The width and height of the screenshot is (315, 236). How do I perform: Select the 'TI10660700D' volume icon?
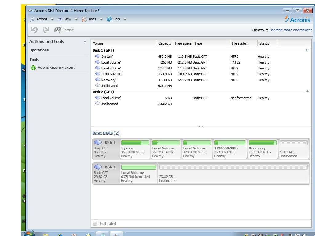(98, 74)
